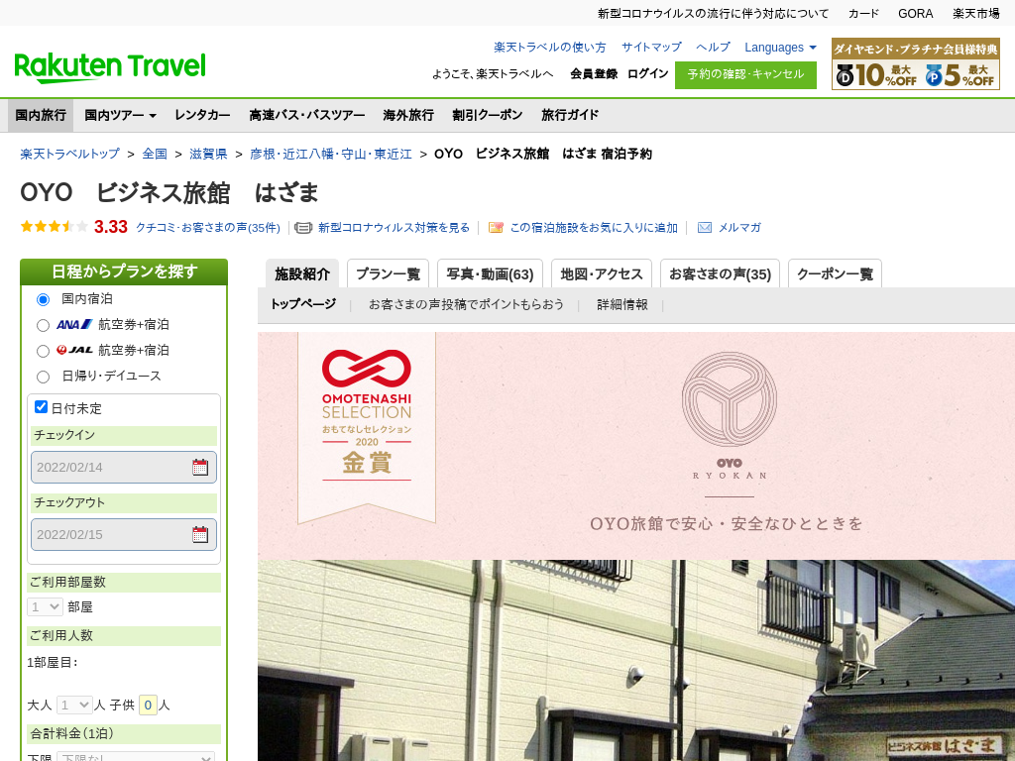Expand the 国内ツアー menu dropdown
Viewport: 1015px width, 761px height.
click(120, 115)
